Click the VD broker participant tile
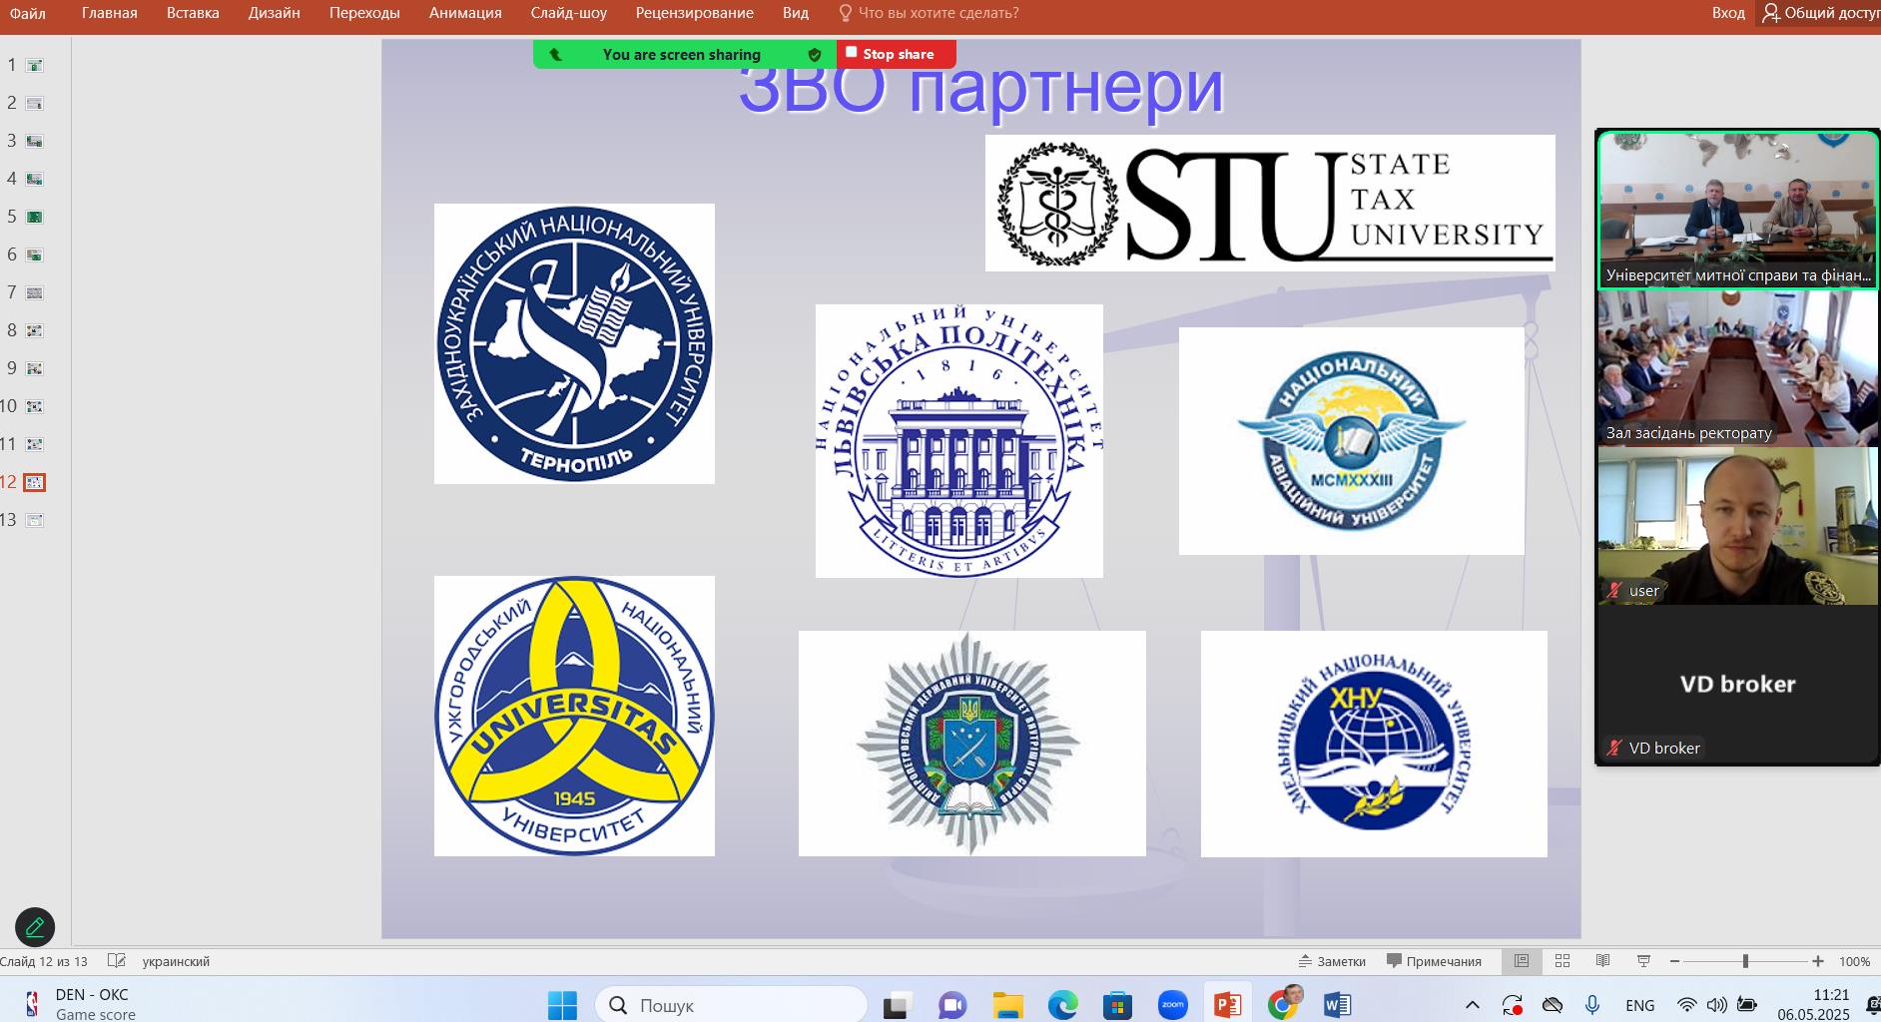1881x1022 pixels. [x=1738, y=684]
